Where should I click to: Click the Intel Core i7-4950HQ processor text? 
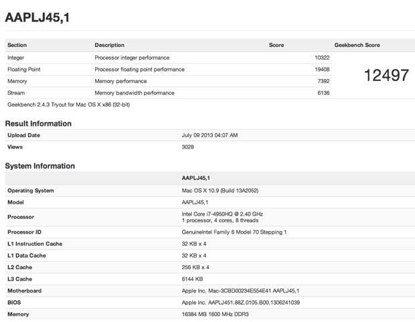pyautogui.click(x=223, y=214)
